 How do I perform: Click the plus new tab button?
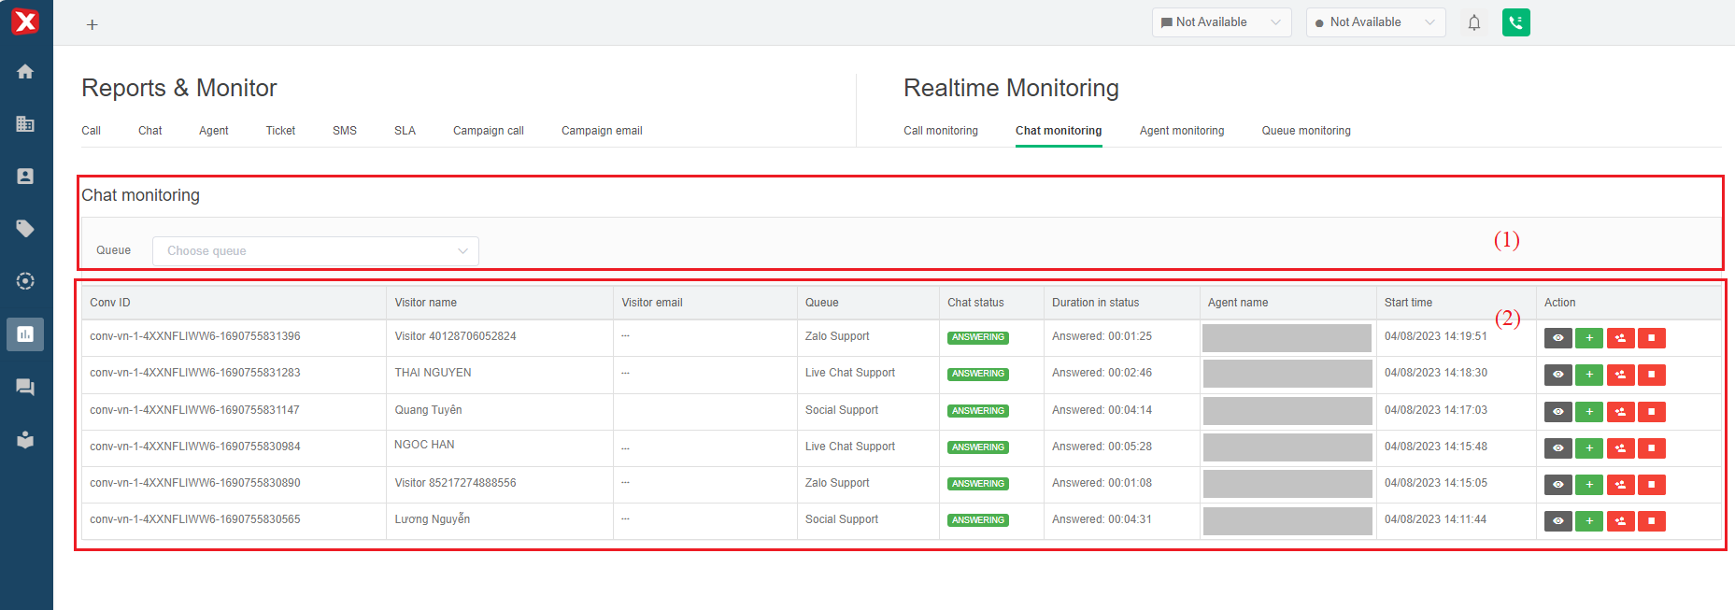coord(92,25)
